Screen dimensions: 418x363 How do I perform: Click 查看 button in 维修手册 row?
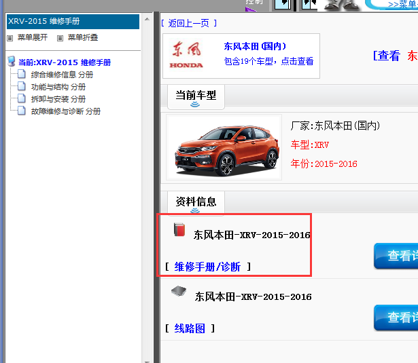pos(396,256)
